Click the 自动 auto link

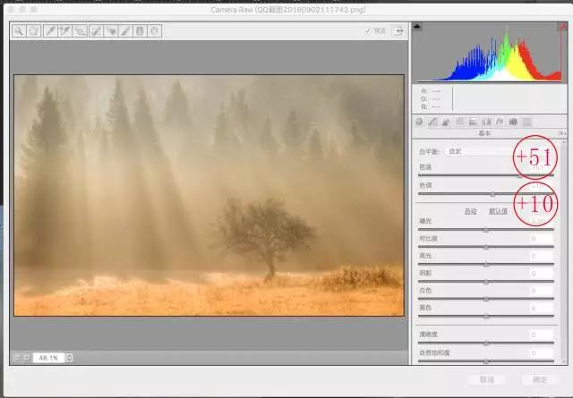470,211
